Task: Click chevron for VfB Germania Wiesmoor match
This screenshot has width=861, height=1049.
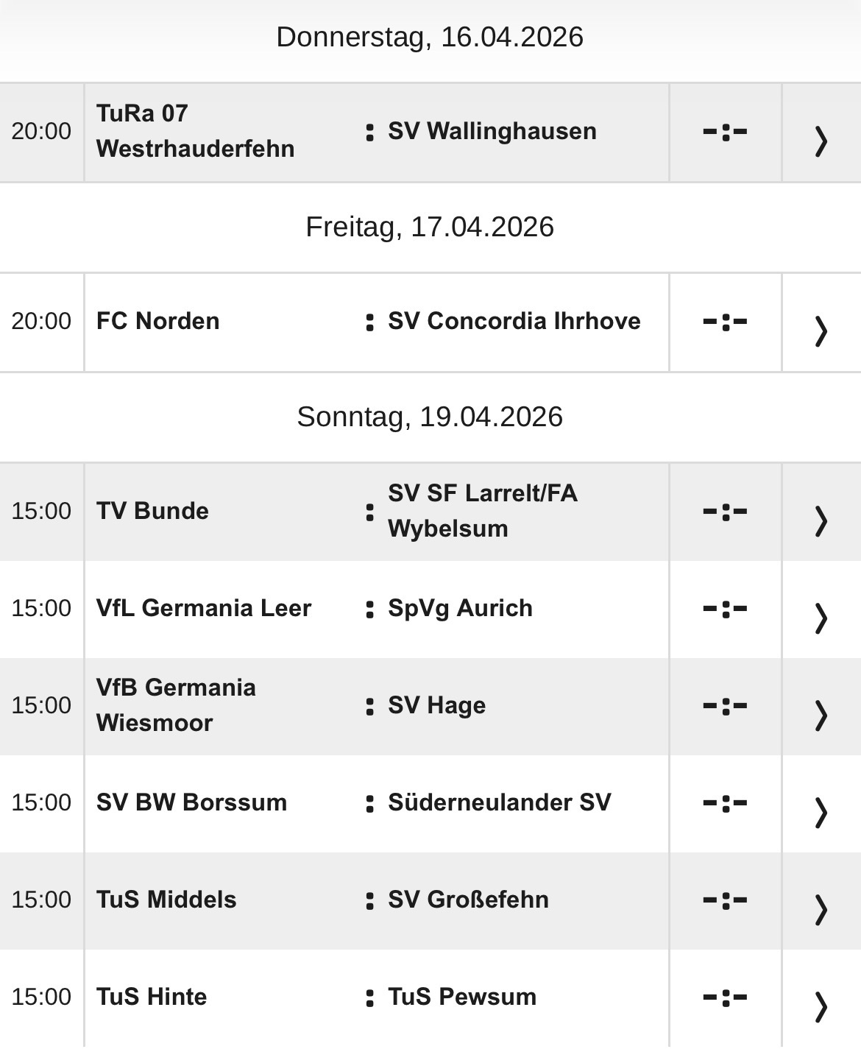Action: tap(821, 714)
